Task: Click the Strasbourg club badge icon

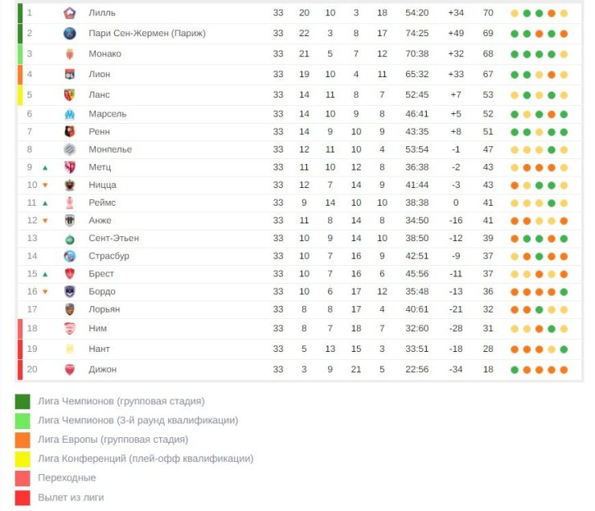Action: pos(69,256)
